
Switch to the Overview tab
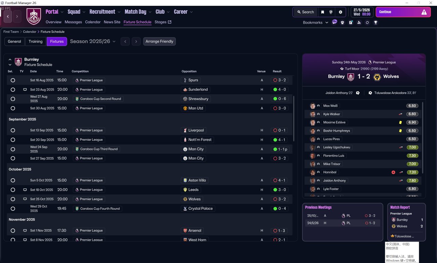[x=54, y=22]
